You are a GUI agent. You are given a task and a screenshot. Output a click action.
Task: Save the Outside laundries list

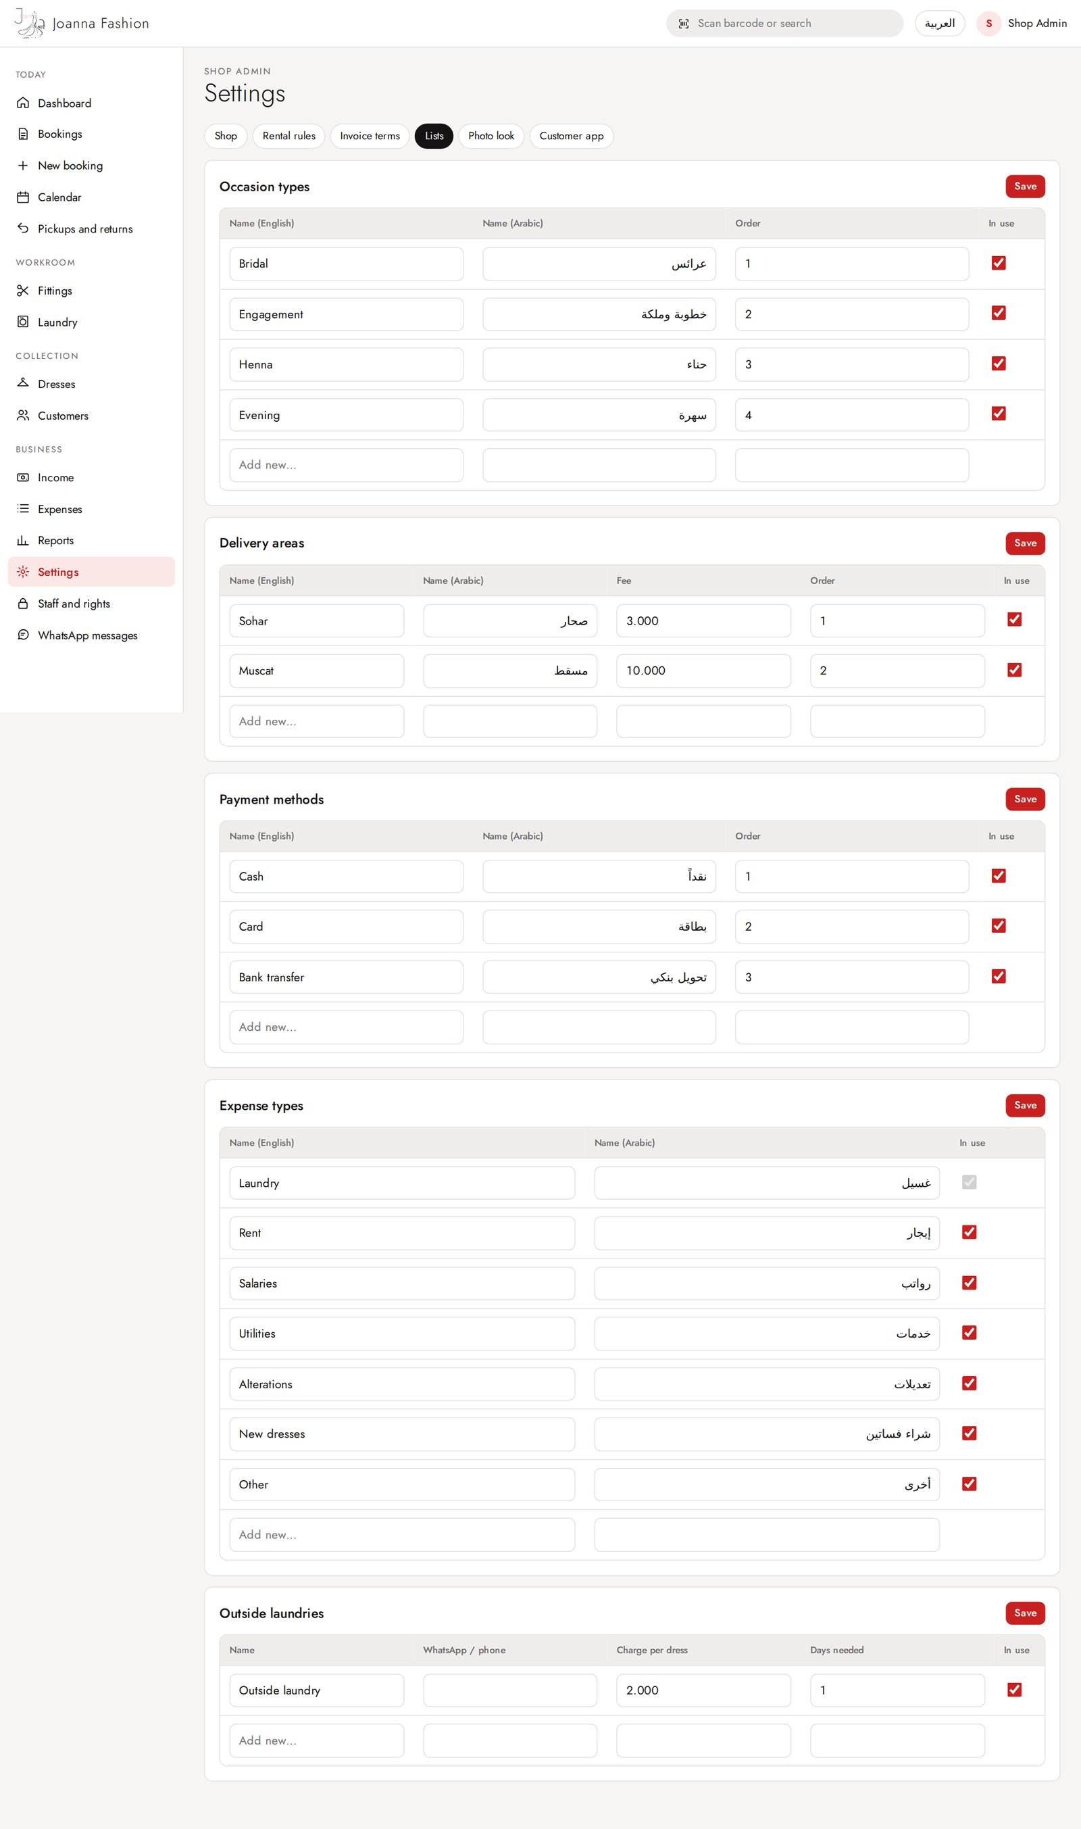(1025, 1613)
